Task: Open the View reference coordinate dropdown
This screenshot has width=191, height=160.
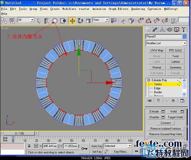Action: coord(101,20)
